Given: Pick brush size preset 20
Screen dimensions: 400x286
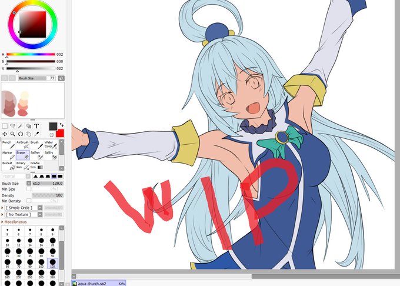Looking at the screenshot, I should (x=52, y=241).
